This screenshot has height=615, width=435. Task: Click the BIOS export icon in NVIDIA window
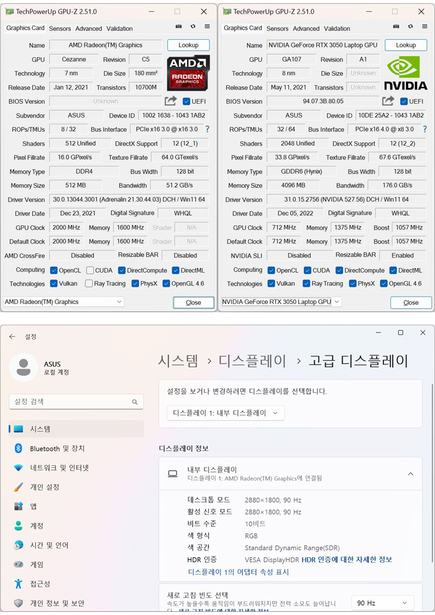[x=388, y=101]
